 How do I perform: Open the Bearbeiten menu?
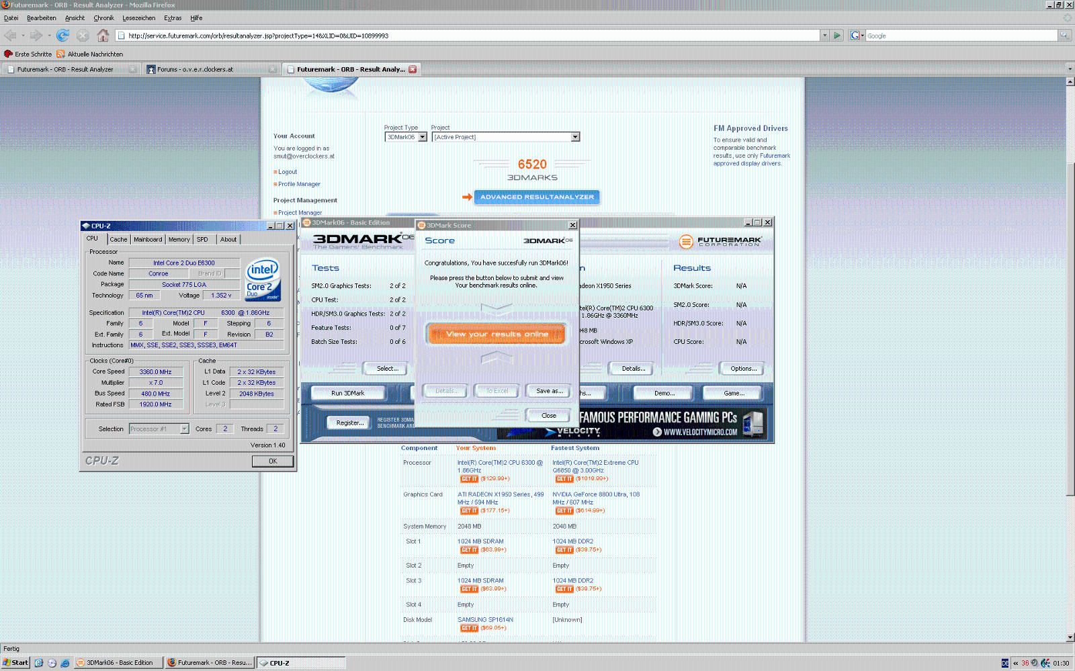(42, 18)
